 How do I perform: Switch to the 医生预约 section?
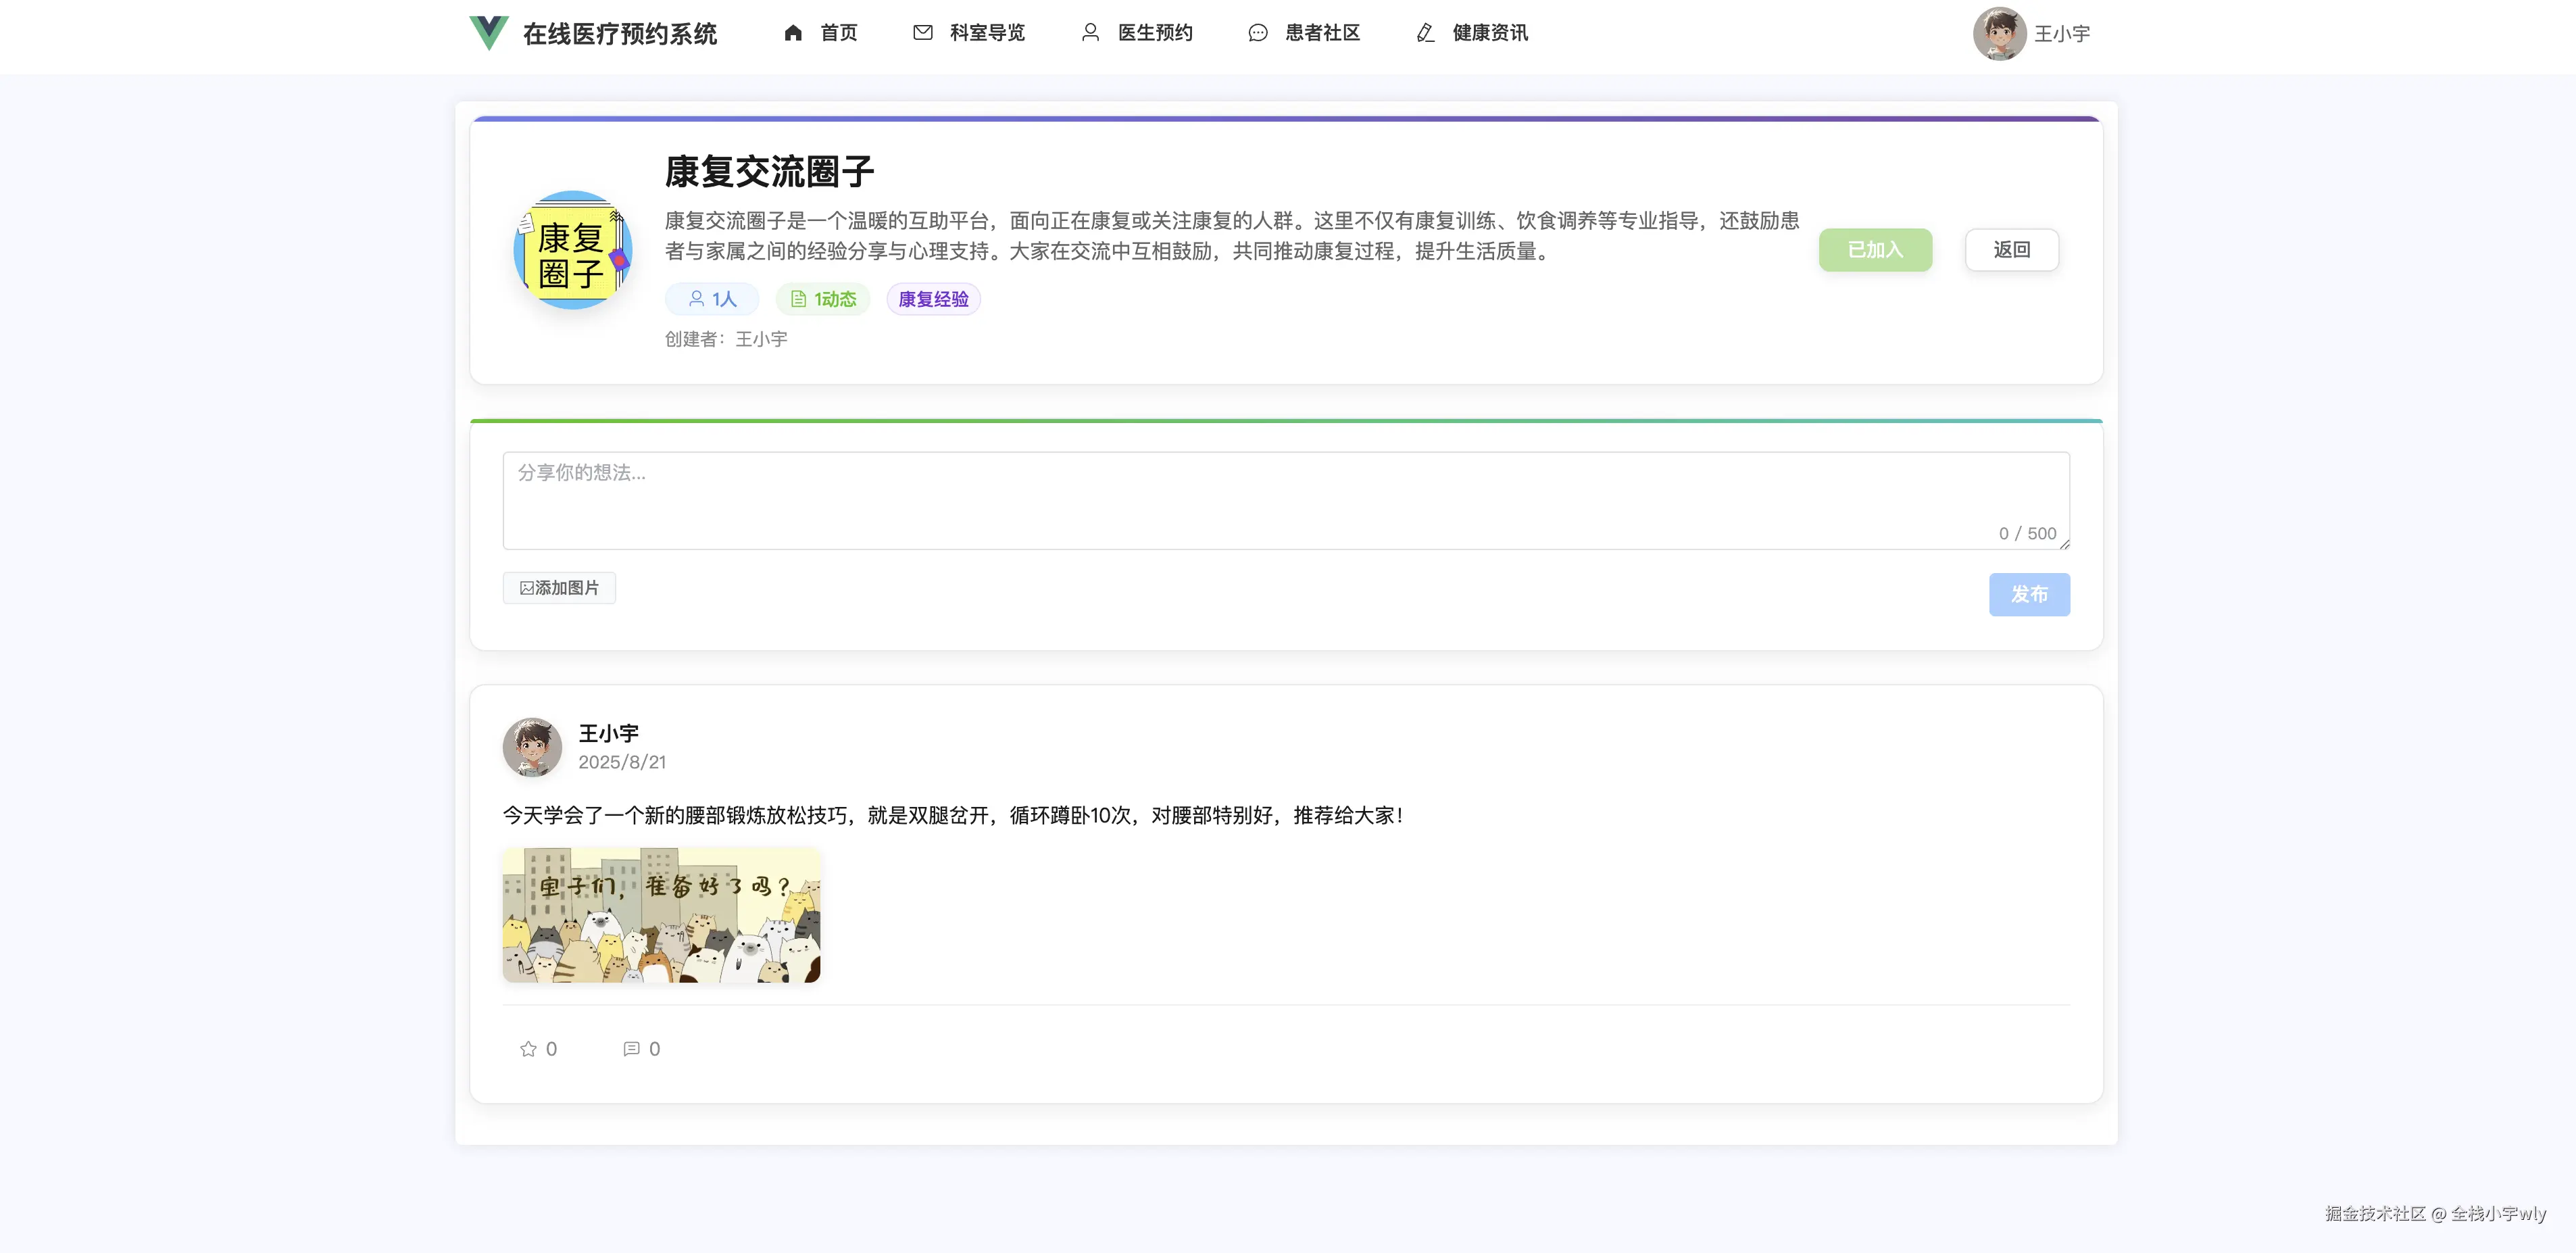[1154, 33]
